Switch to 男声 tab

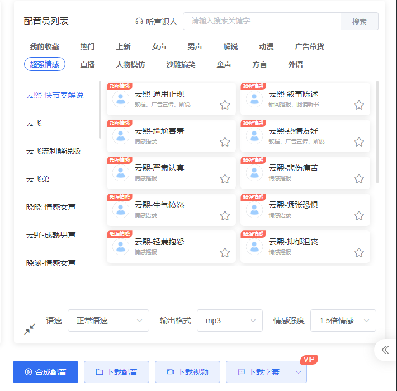pos(195,46)
